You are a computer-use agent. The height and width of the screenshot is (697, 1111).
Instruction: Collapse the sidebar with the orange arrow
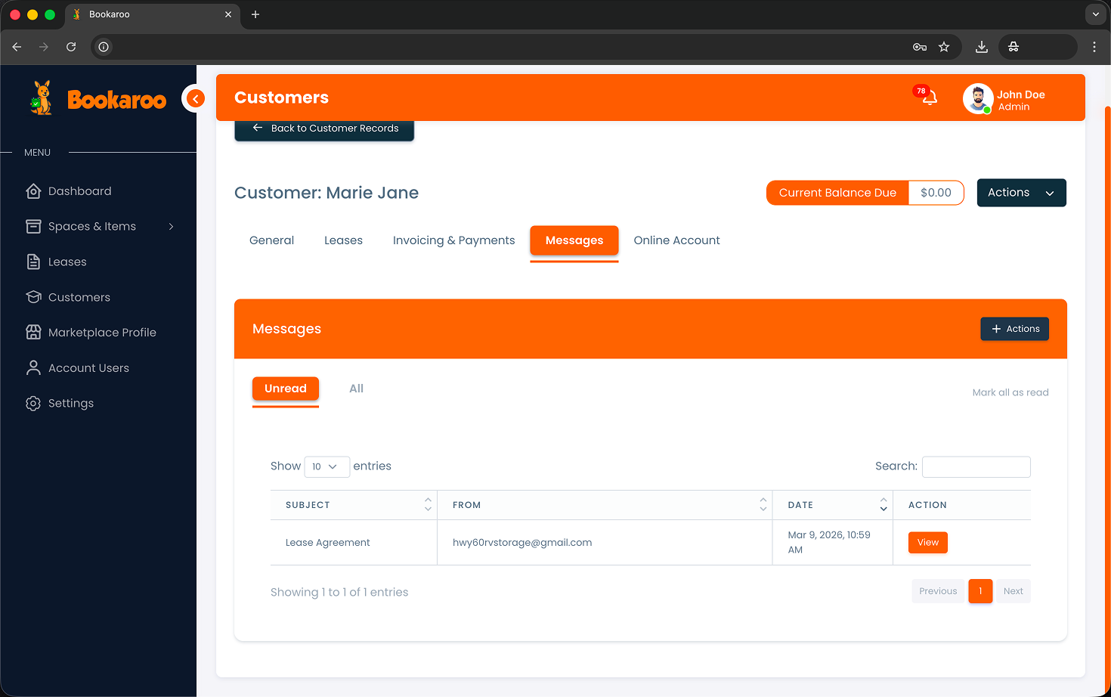tap(195, 98)
